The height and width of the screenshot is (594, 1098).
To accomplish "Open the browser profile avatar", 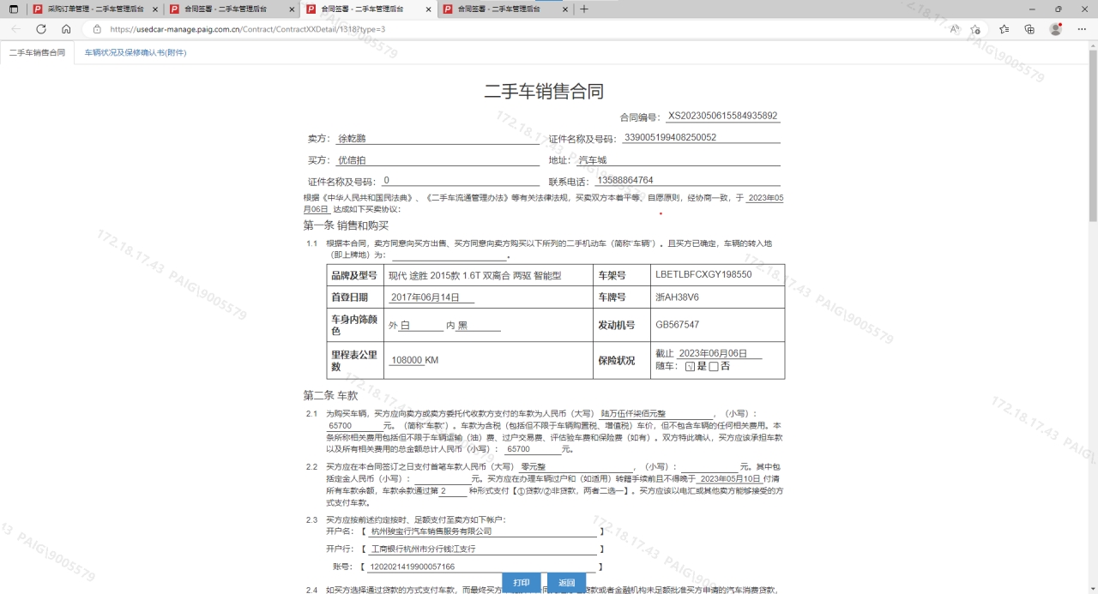I will [x=1056, y=28].
